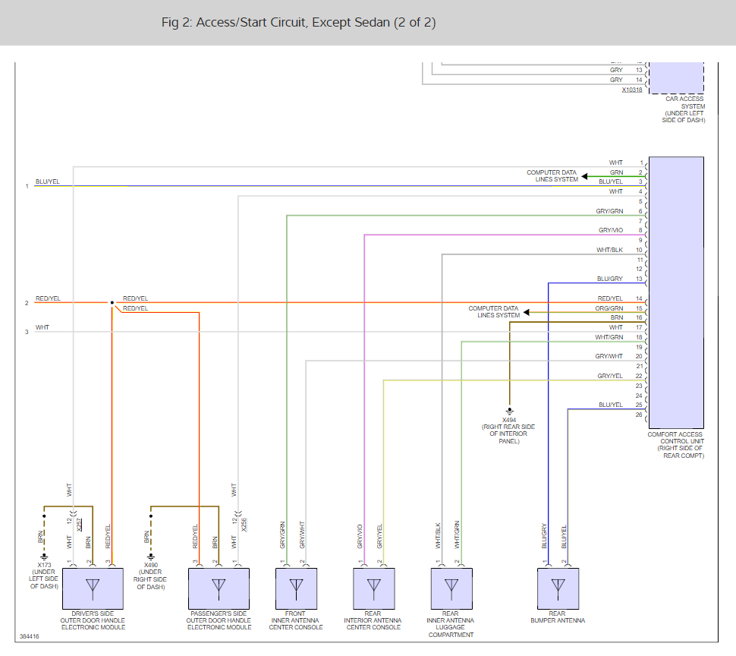Click the figure title 'Fig 2: Access/Start Circuit'

298,23
